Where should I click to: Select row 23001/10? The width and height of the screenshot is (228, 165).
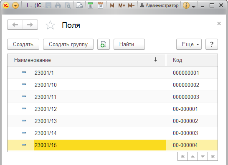[113, 85]
